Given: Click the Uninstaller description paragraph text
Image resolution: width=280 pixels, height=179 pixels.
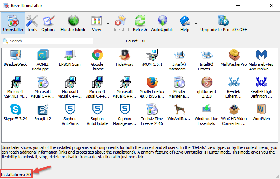Looking at the screenshot, I should (139, 152).
